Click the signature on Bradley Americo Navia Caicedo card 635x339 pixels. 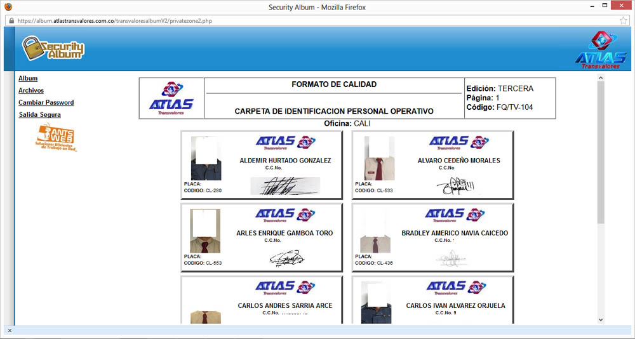click(451, 258)
